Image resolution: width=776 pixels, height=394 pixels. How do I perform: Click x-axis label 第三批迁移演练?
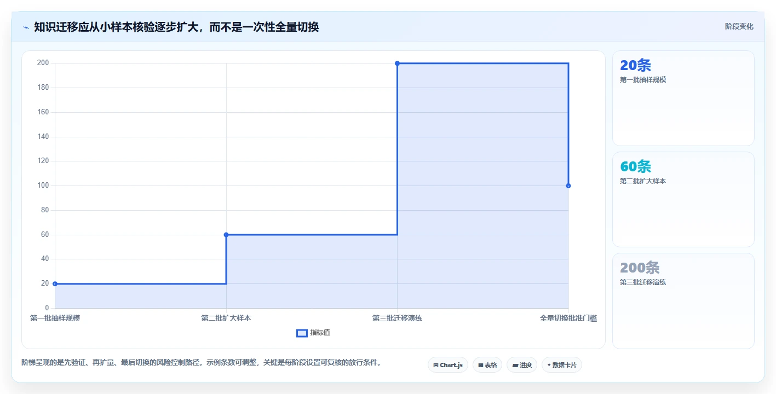pyautogui.click(x=397, y=318)
